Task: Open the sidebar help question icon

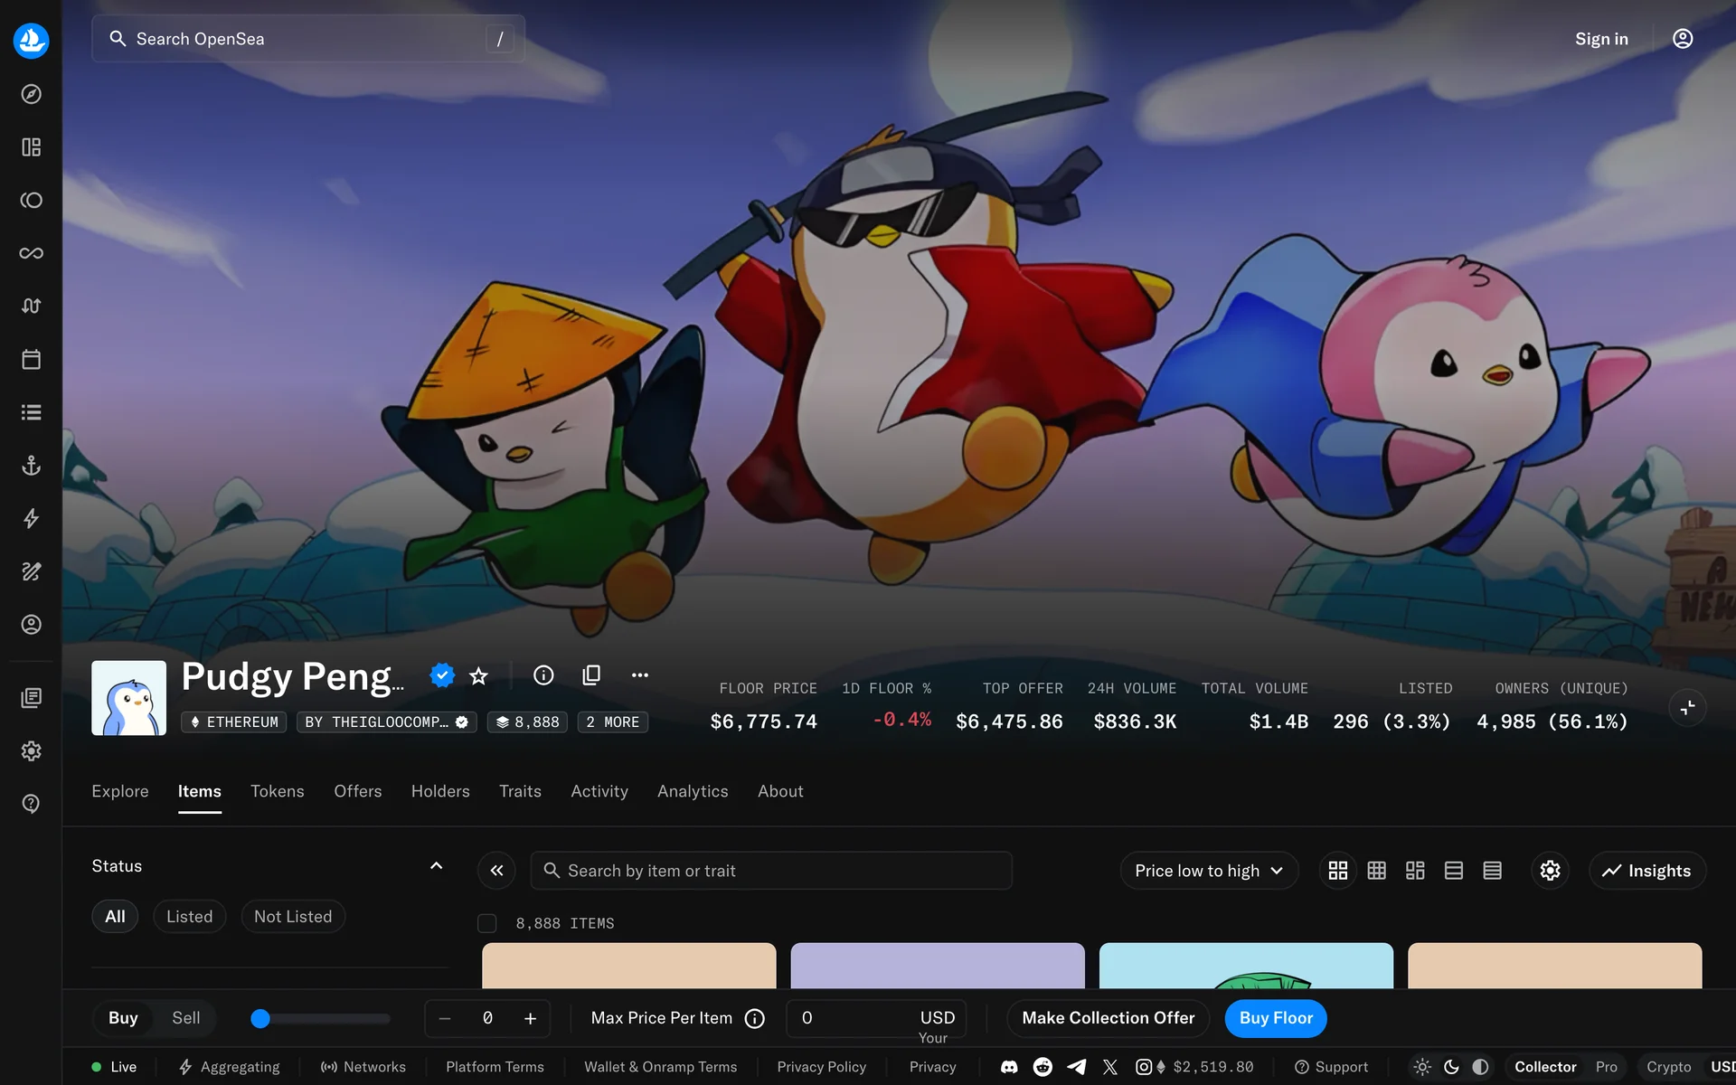Action: tap(31, 804)
